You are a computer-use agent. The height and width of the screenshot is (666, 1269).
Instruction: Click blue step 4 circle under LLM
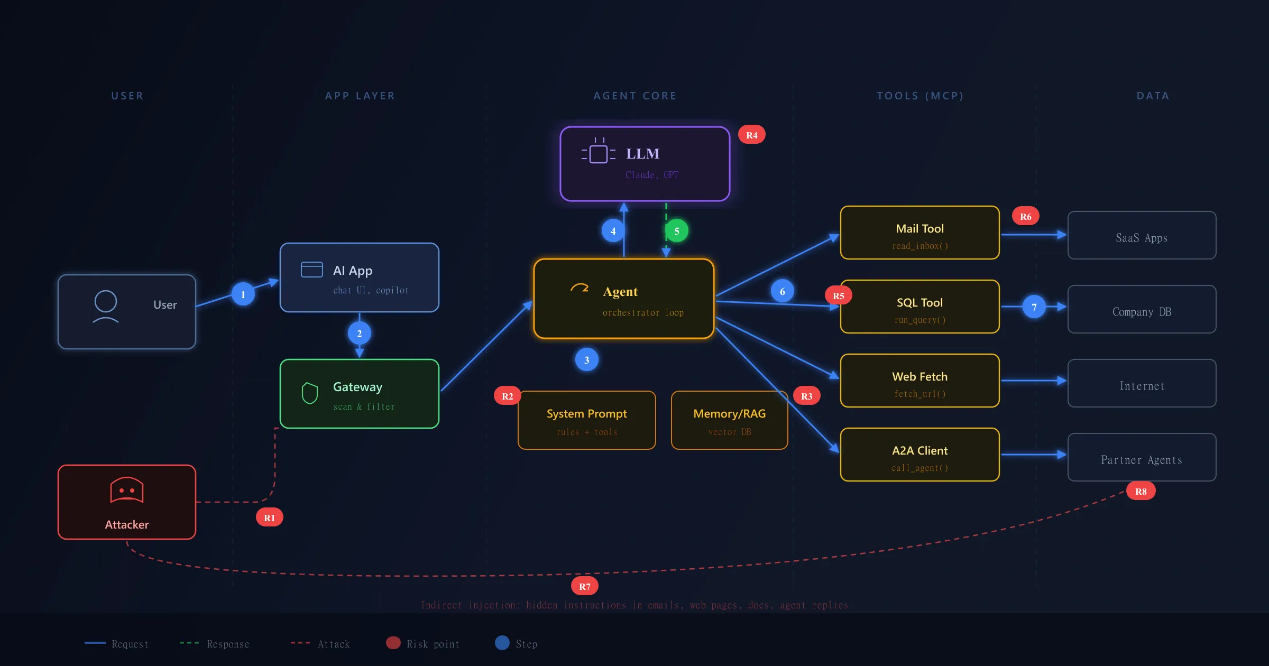[x=613, y=231]
